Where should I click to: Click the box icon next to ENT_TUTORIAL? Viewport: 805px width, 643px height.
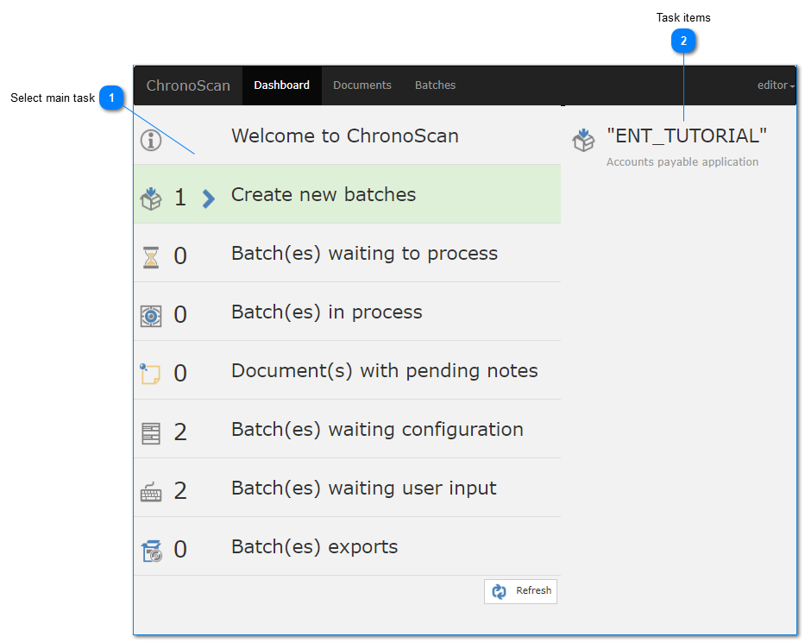(x=584, y=140)
